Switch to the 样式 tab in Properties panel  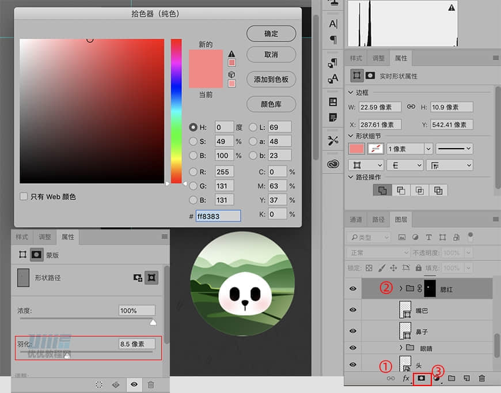click(x=356, y=58)
